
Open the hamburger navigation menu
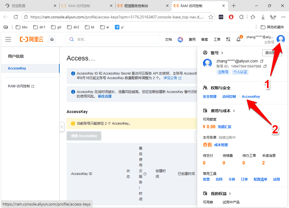[x=8, y=39]
